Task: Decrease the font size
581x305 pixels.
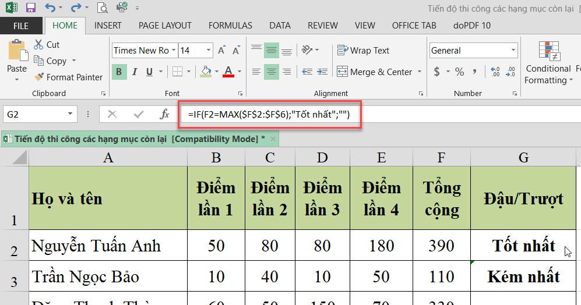Action: (x=236, y=50)
